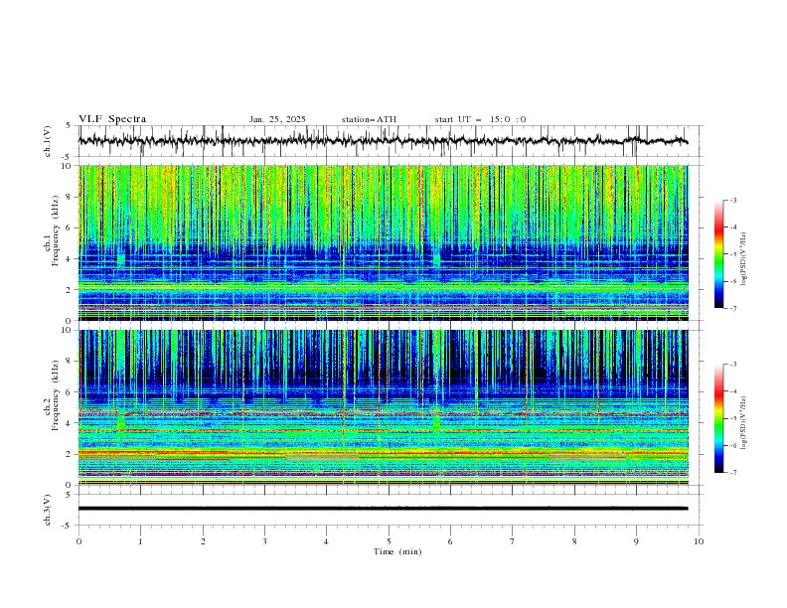Viewport: 787px width, 608px height.
Task: Click the "10" tick at time axis end
Action: (x=699, y=541)
